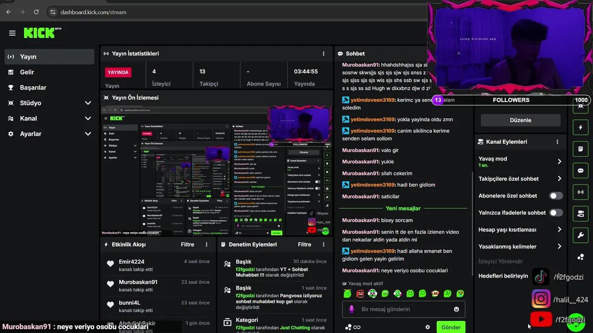This screenshot has height=333, width=593.
Task: Open Hesap yaşı kısıtlaması chevron
Action: point(559,229)
